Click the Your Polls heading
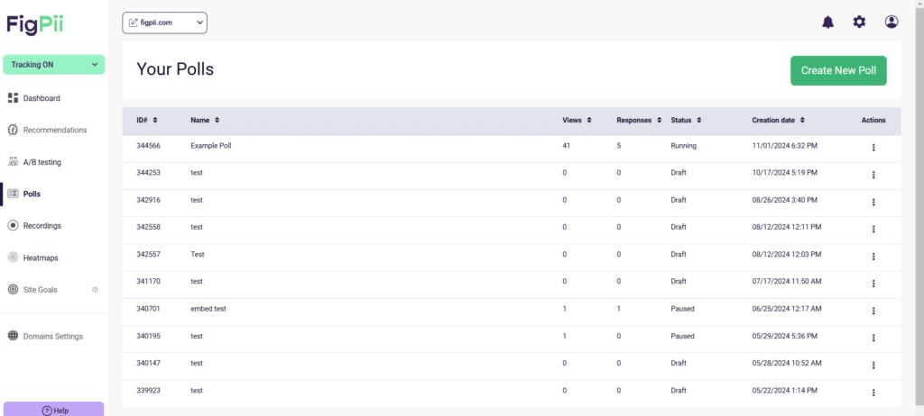This screenshot has height=416, width=924. click(x=175, y=69)
